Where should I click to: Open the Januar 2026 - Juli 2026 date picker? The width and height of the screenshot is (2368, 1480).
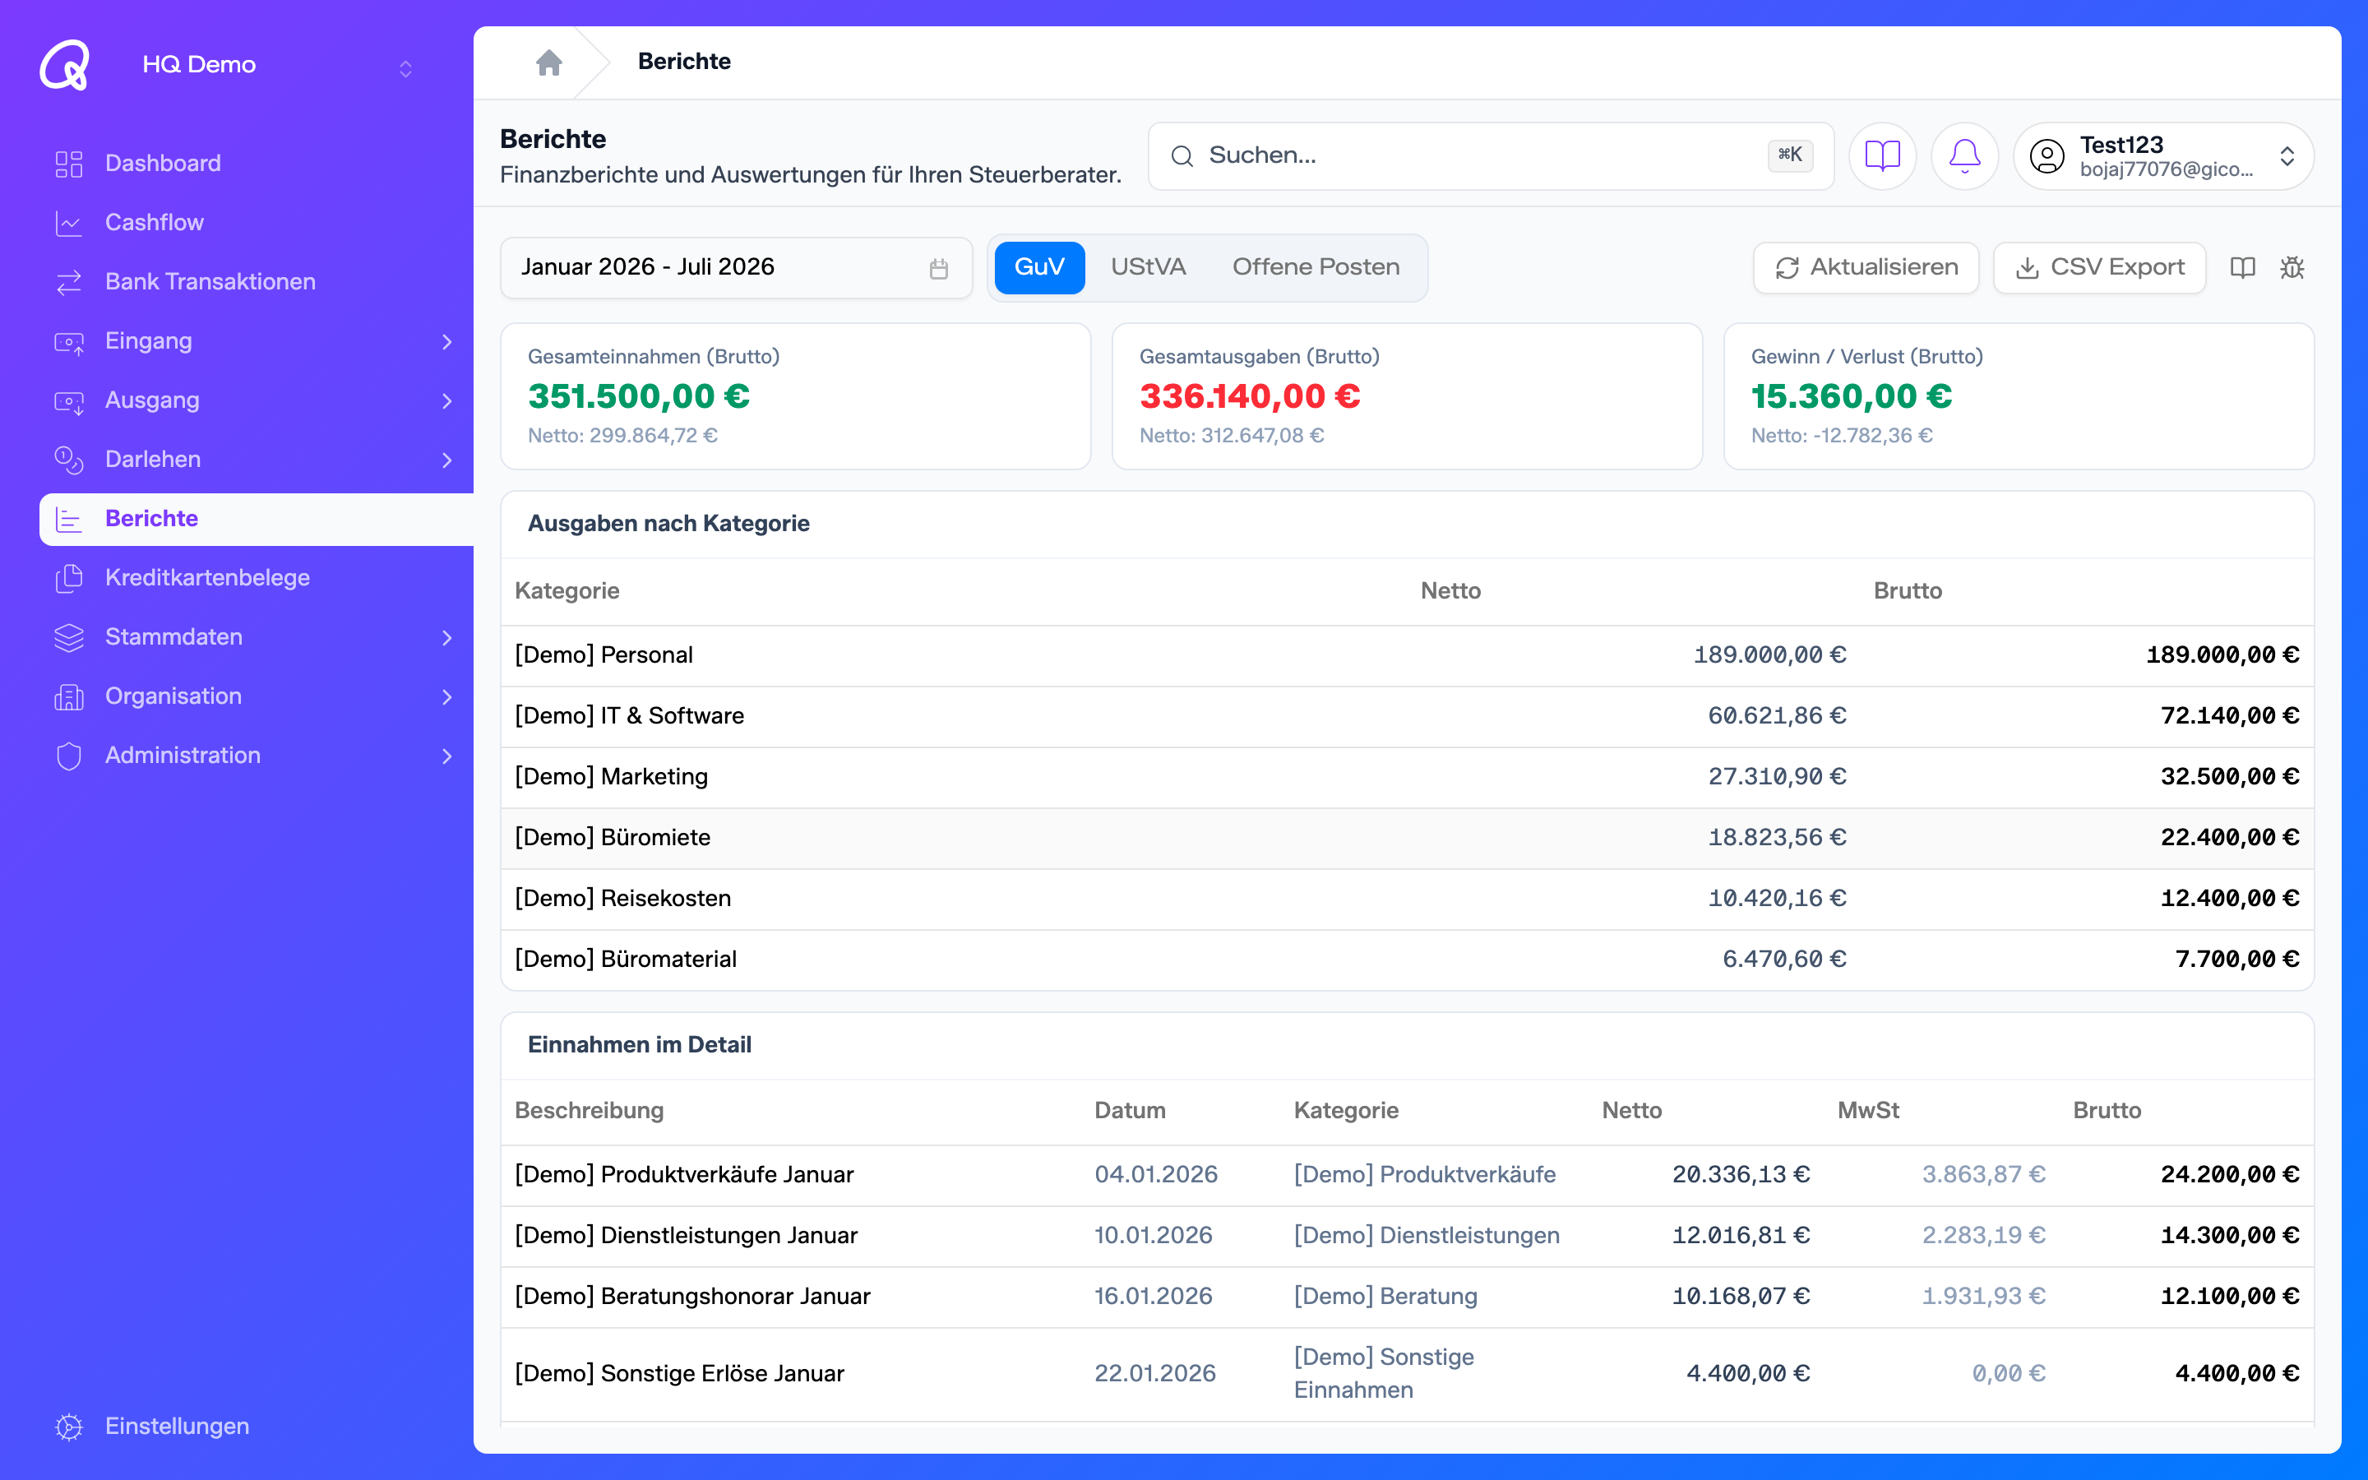736,267
